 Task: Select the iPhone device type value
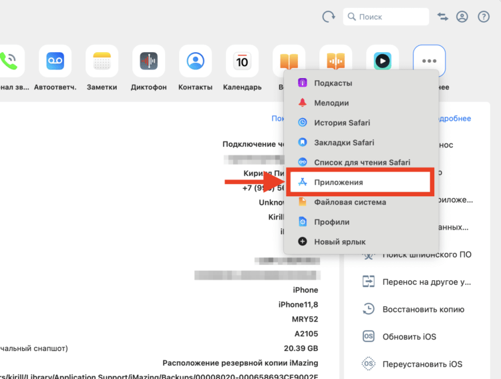coord(305,290)
